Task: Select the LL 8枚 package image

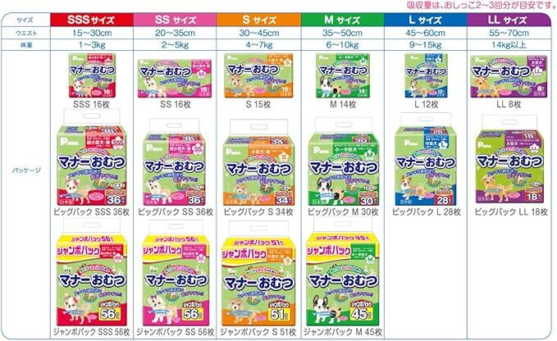Action: [x=509, y=76]
